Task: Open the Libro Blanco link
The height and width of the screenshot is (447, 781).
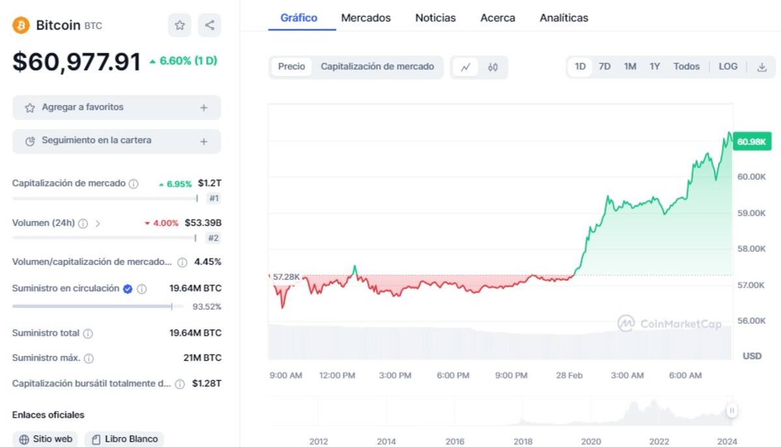Action: (x=124, y=439)
